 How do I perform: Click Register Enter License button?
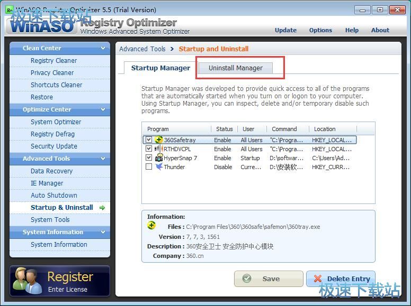[60, 281]
